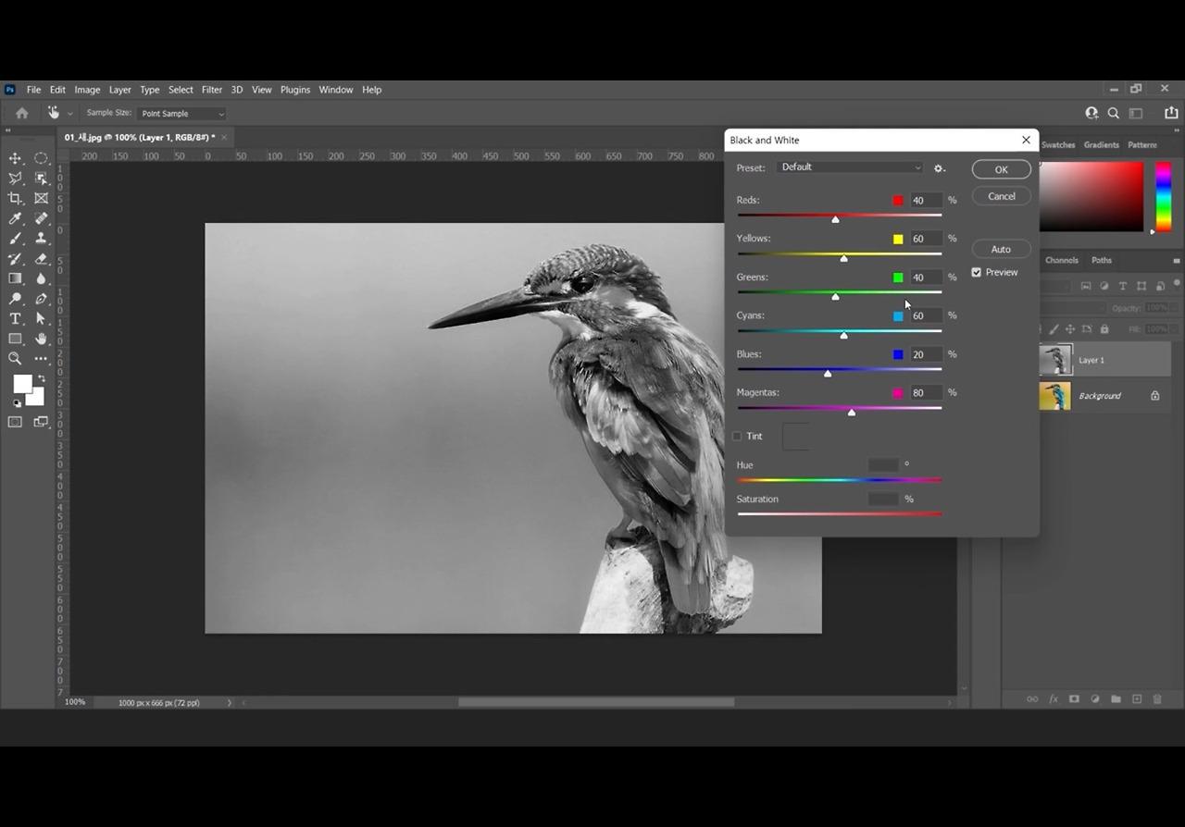Click the Auto button
The width and height of the screenshot is (1185, 827).
coord(1001,249)
